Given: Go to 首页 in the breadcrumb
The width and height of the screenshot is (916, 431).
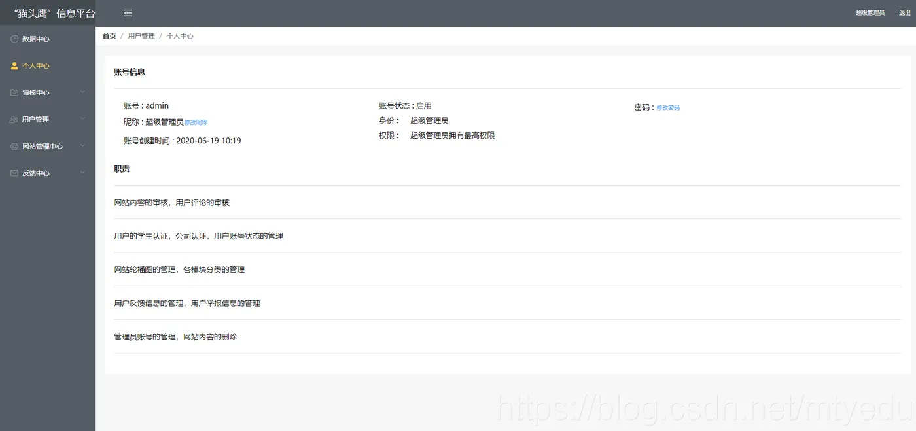Looking at the screenshot, I should coord(109,36).
